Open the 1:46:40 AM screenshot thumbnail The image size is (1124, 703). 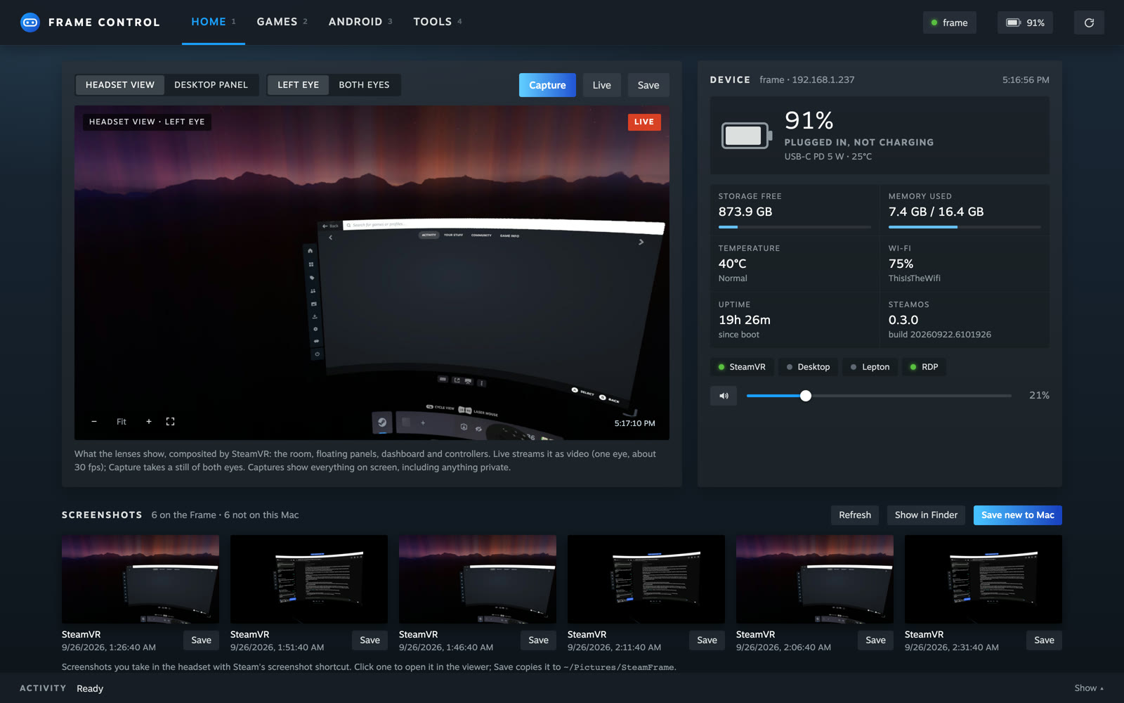point(478,579)
